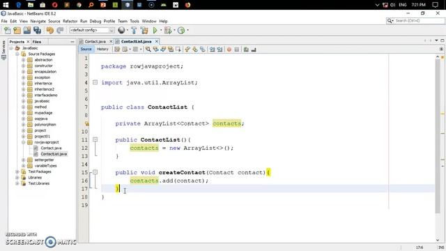Click the New File icon
This screenshot has width=446, height=251.
coord(8,30)
